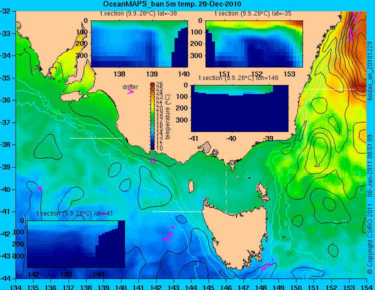Click the magenta drifter arrows near 153°E, -33

pos(354,26)
